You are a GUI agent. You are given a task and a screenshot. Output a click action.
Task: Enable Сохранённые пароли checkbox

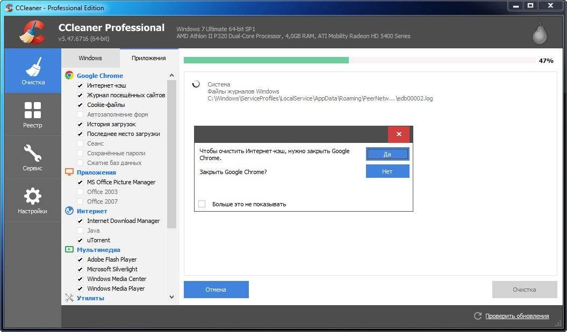[x=80, y=153]
